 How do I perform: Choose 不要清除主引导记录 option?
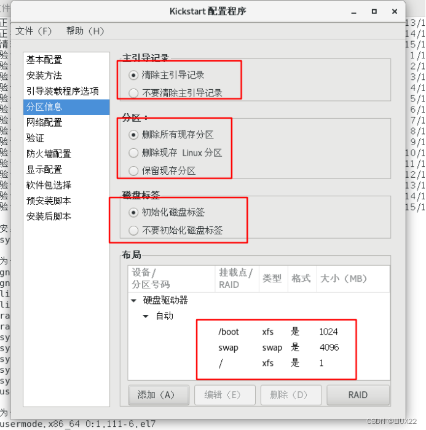click(133, 94)
